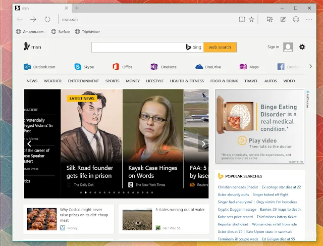The width and height of the screenshot is (323, 246).
Task: Click Sign in link
Action: (273, 47)
